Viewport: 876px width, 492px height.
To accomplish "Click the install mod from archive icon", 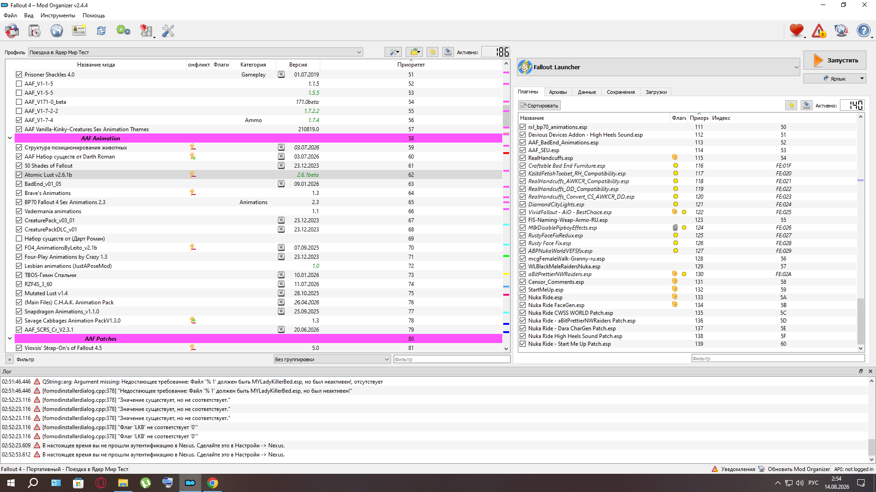I will tap(35, 31).
